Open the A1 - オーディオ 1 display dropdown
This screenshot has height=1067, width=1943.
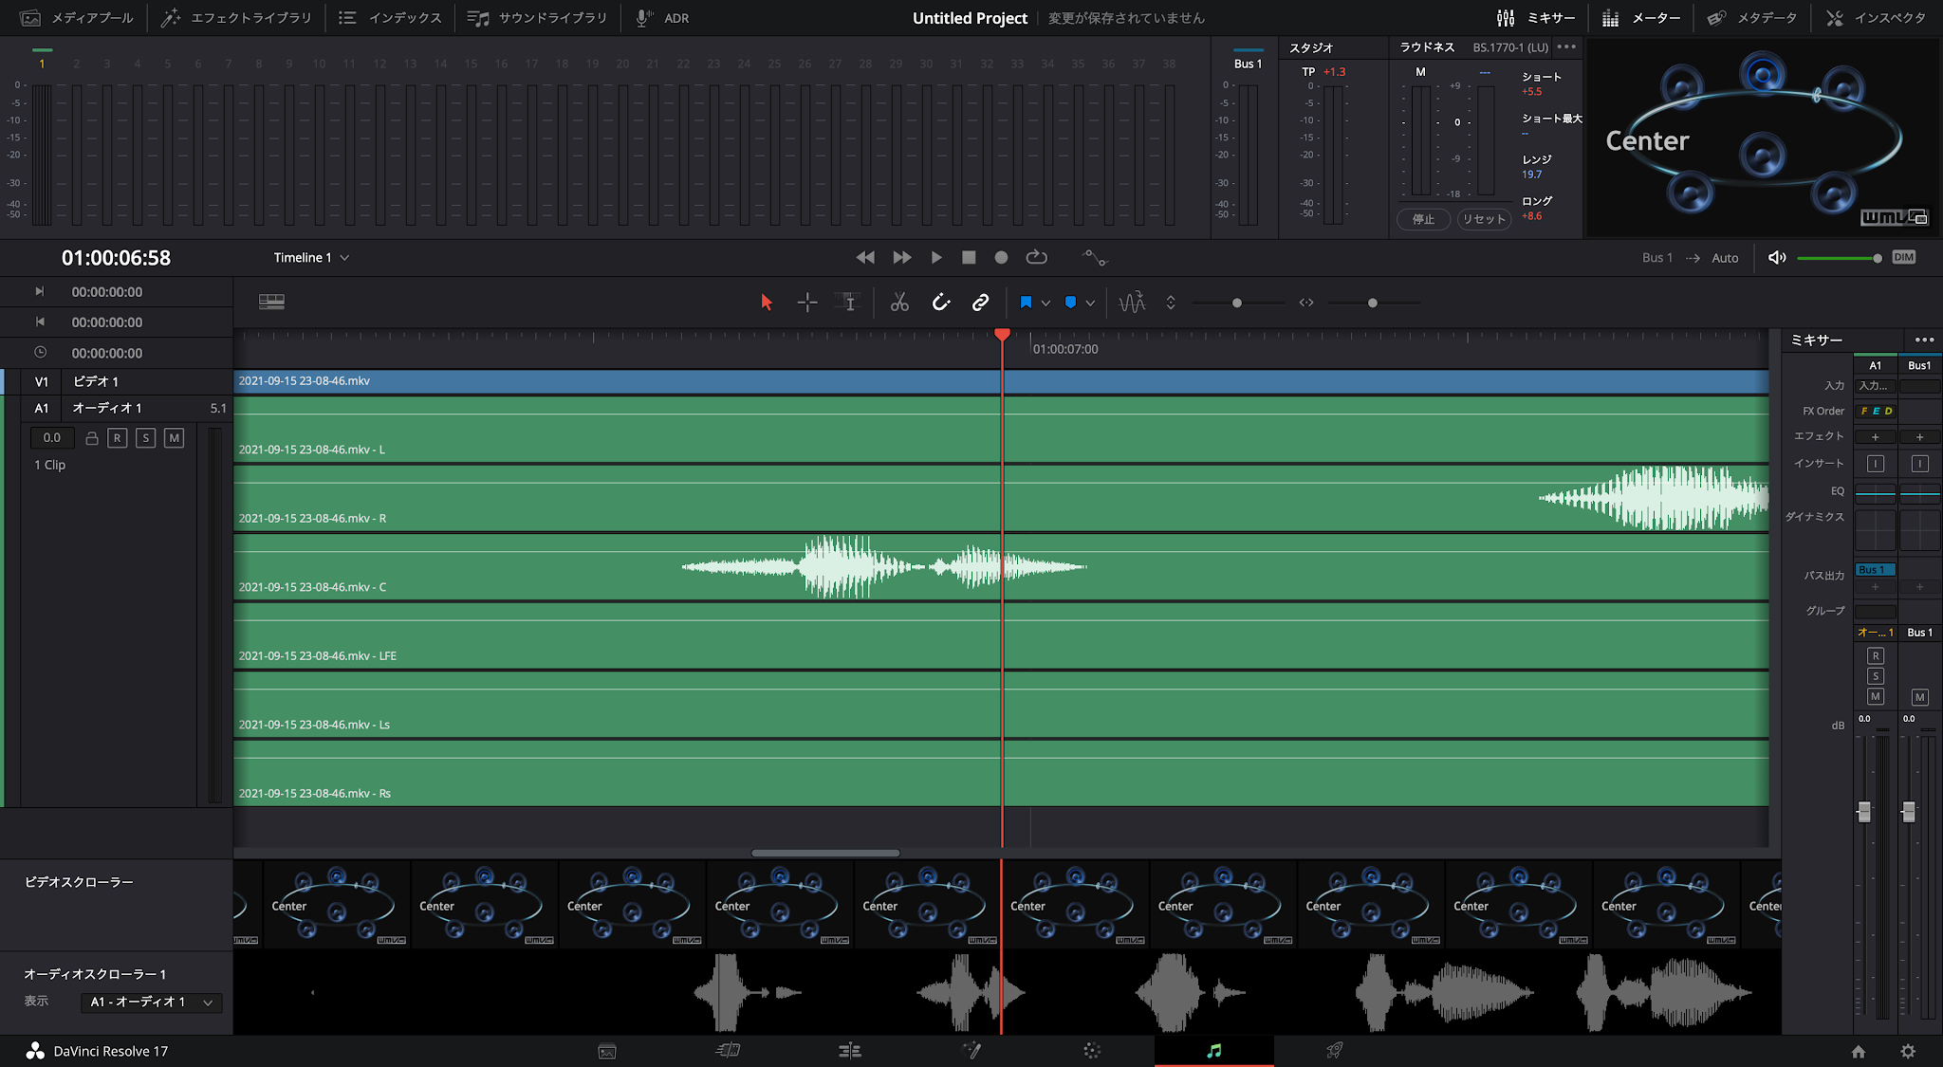(x=153, y=1002)
